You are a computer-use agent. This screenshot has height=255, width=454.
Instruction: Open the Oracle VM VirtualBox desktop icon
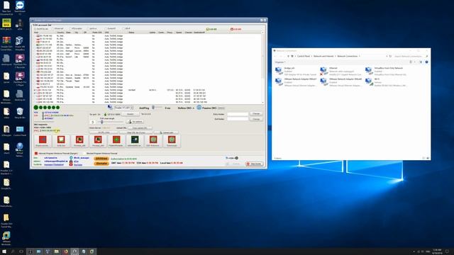pyautogui.click(x=20, y=42)
